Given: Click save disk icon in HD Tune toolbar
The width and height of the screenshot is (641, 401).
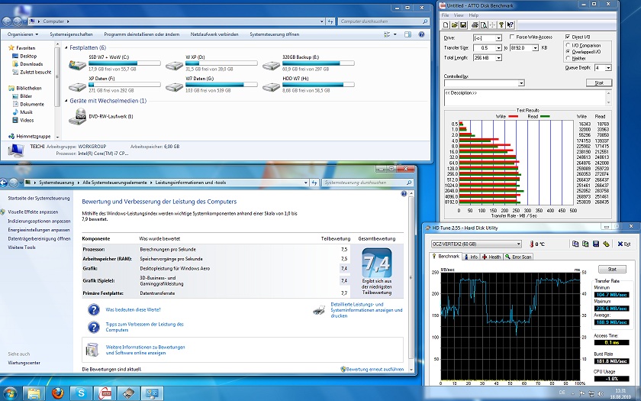Looking at the screenshot, I should tap(596, 244).
